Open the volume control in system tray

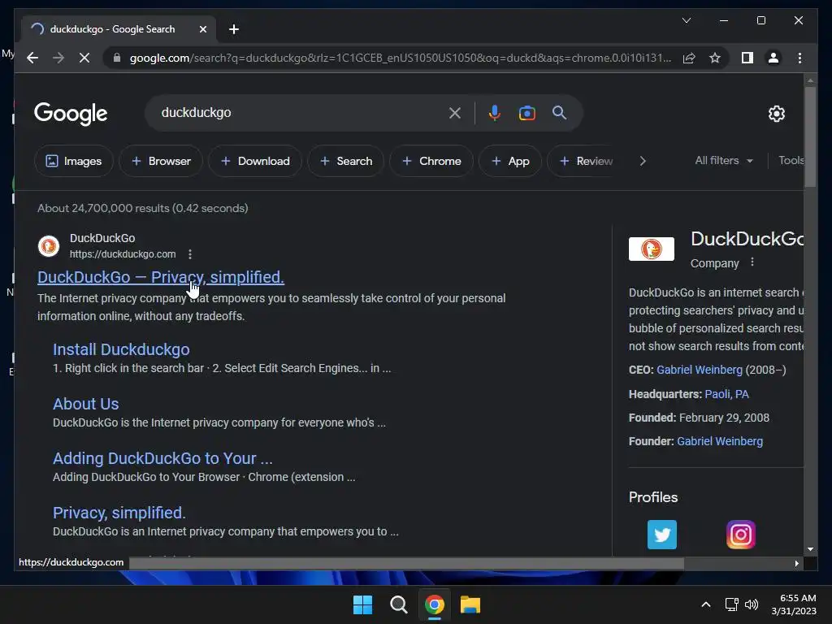(x=752, y=604)
